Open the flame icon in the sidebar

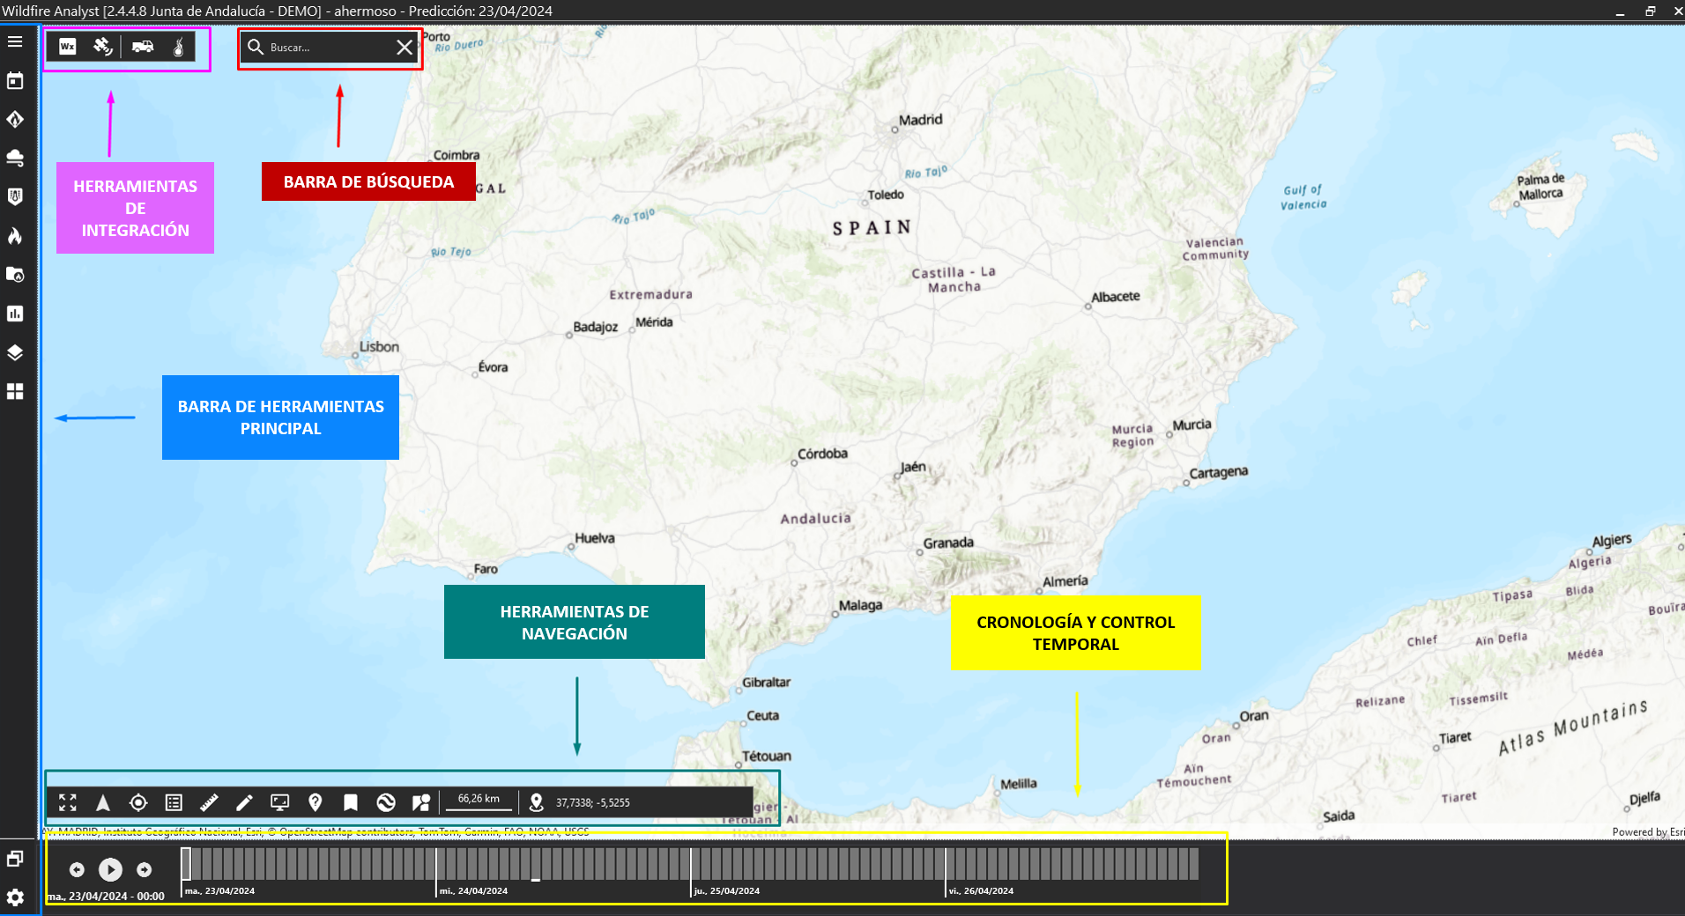click(x=15, y=236)
